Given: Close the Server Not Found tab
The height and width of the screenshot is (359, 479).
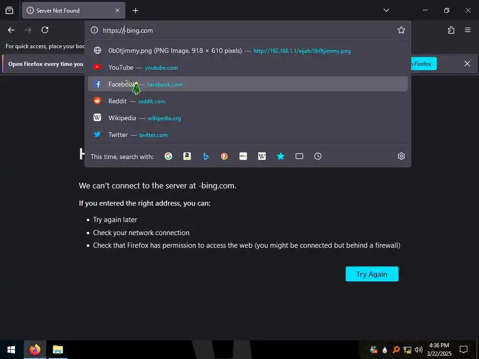Looking at the screenshot, I should pos(117,10).
